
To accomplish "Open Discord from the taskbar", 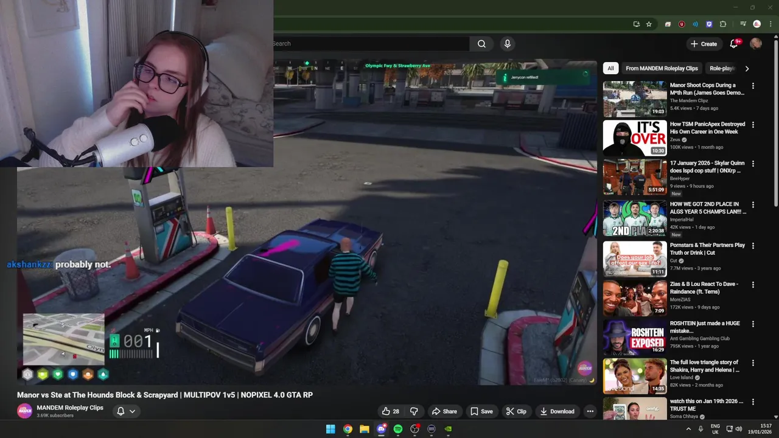I will coord(381,429).
